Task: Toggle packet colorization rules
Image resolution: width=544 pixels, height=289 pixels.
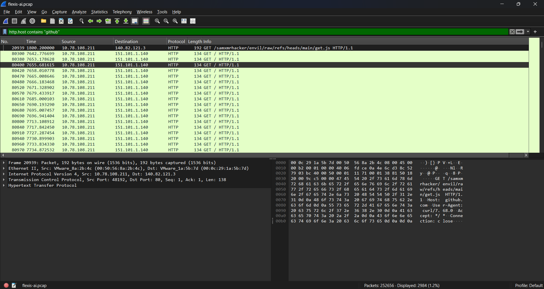Action: tap(146, 21)
